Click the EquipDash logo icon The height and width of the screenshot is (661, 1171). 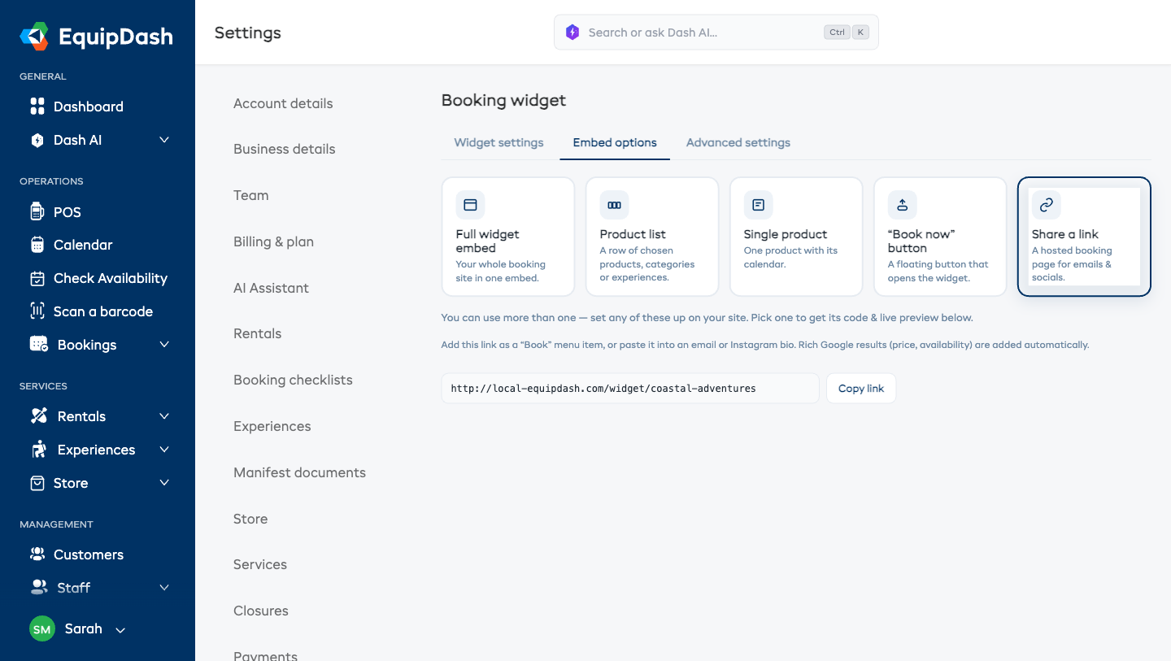34,37
